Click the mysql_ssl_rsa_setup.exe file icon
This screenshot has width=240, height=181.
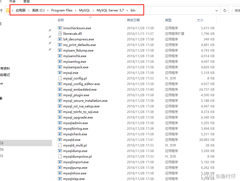(60, 106)
